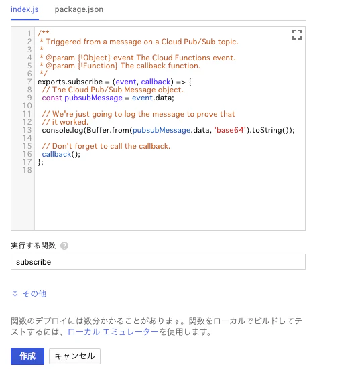Image resolution: width=364 pixels, height=369 pixels.
Task: Click the キャンセル button
Action: point(74,356)
